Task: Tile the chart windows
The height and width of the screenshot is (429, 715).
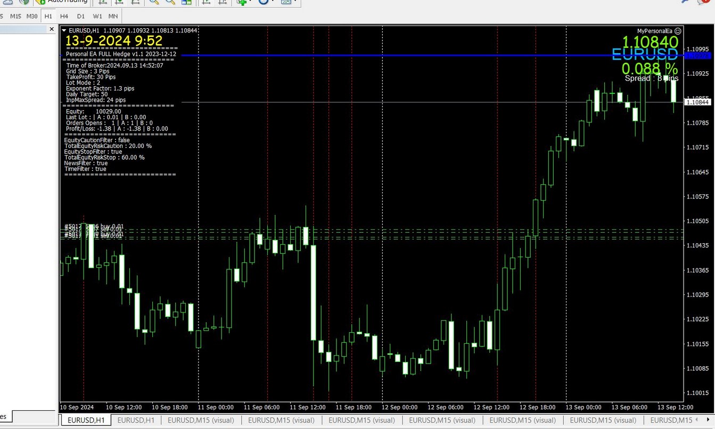Action: (186, 2)
